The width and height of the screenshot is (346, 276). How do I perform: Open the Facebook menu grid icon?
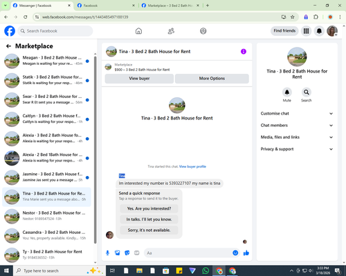coord(306,31)
